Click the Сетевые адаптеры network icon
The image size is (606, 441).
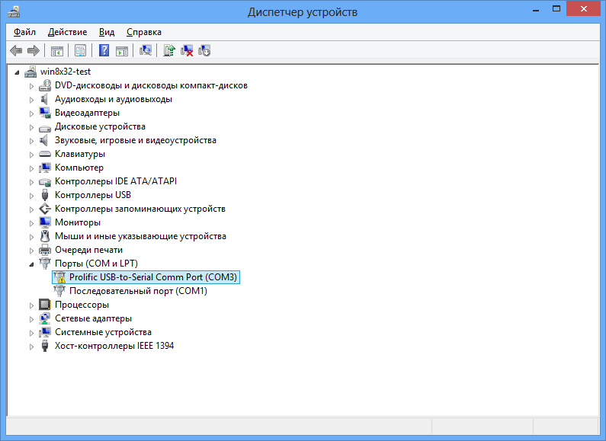[x=45, y=318]
